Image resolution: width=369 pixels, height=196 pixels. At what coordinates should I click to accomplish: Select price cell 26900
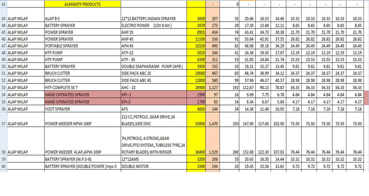click(x=196, y=87)
